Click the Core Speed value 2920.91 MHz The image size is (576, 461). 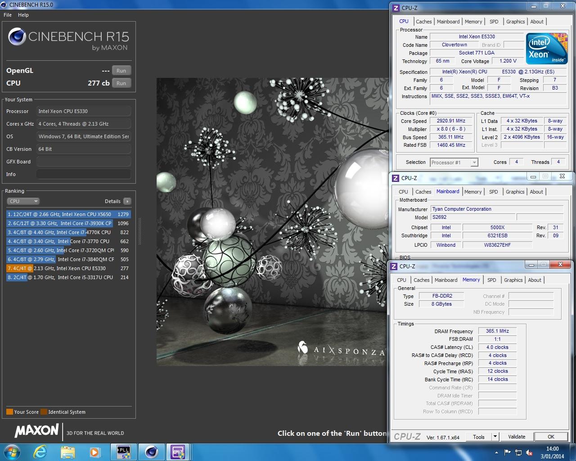pyautogui.click(x=451, y=121)
